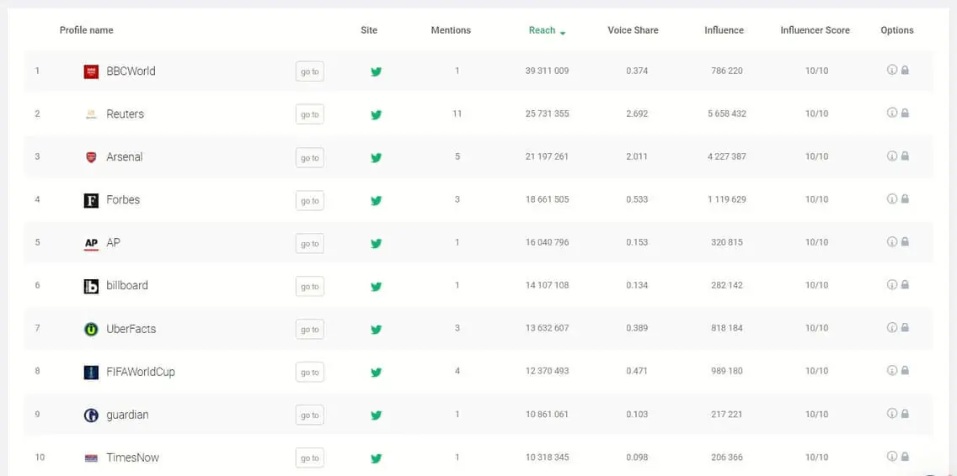Image resolution: width=957 pixels, height=476 pixels.
Task: Click the 'go to' button for guardian
Action: point(309,415)
